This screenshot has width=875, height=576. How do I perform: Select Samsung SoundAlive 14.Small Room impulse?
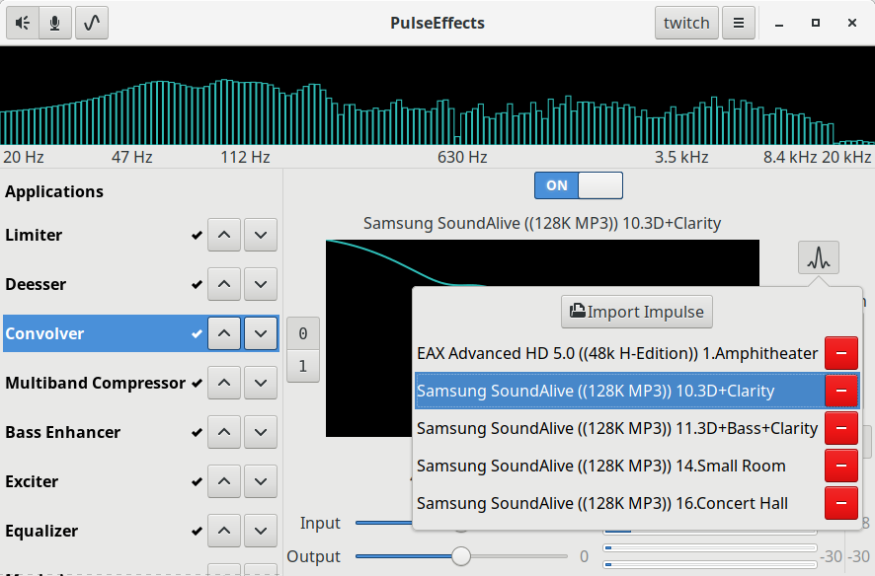pos(618,466)
